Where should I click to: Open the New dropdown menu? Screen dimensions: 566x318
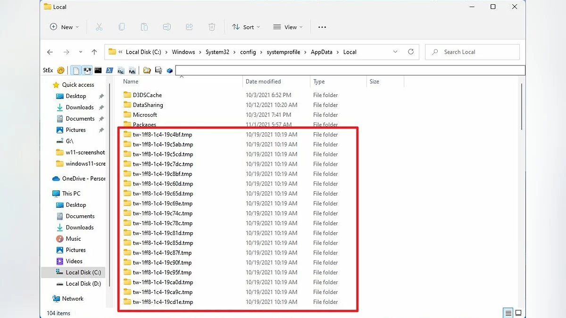click(x=65, y=27)
